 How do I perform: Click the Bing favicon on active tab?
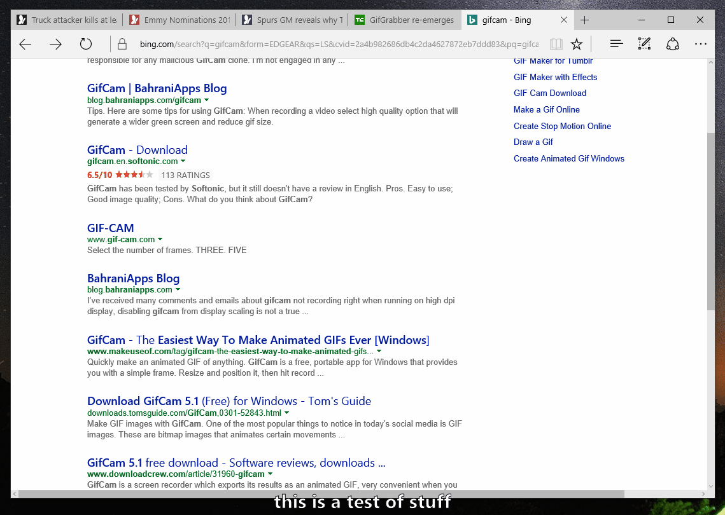pos(472,20)
